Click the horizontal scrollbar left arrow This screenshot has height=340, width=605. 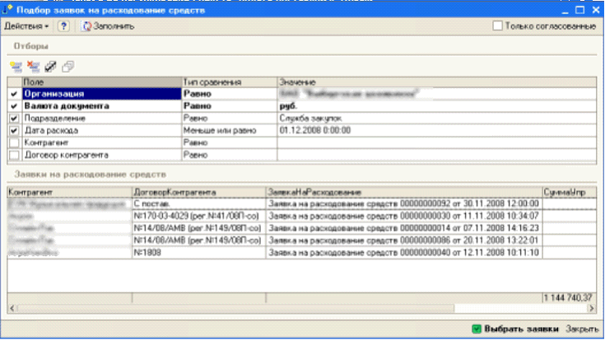[12, 309]
